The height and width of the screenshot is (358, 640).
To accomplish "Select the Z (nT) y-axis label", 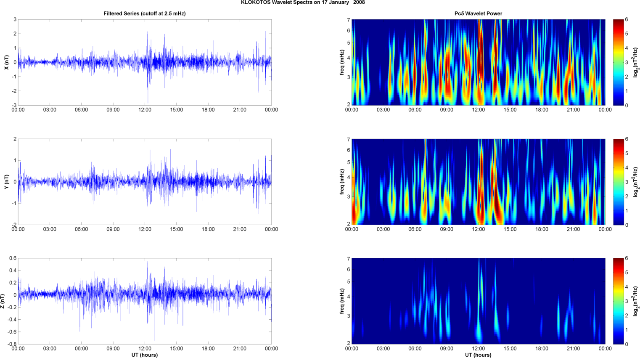I will click(3, 301).
